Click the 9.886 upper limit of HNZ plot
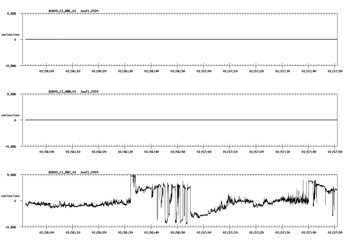The image size is (356, 242). [x=11, y=175]
